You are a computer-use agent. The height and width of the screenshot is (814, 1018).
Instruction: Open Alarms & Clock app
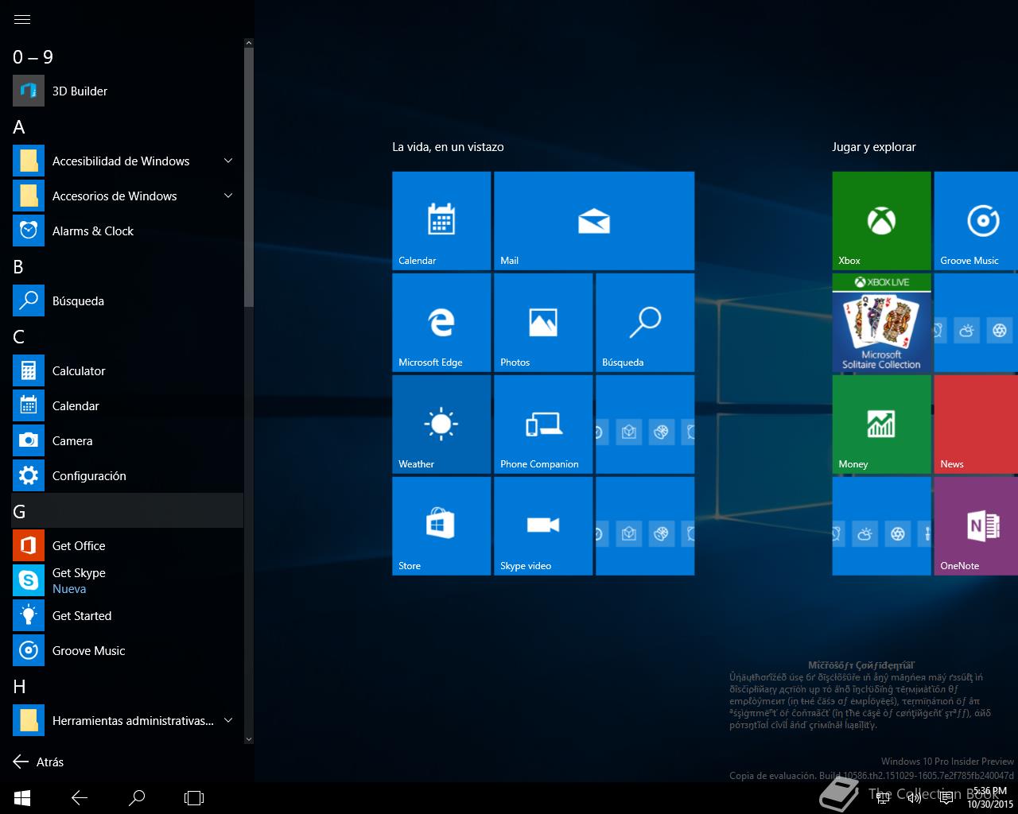click(127, 231)
